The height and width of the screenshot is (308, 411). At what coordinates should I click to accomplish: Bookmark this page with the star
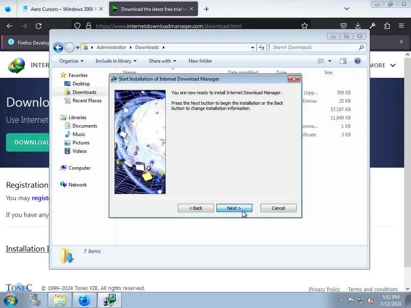(x=304, y=26)
